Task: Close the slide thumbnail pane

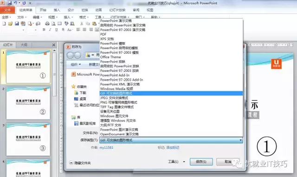Action: 54,45
